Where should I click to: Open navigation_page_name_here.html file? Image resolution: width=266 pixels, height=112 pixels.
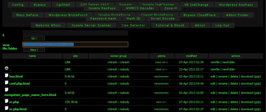click(30, 95)
